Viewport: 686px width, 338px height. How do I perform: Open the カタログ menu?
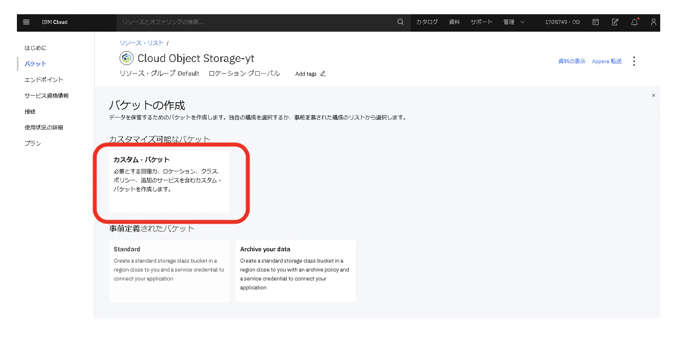tap(427, 22)
